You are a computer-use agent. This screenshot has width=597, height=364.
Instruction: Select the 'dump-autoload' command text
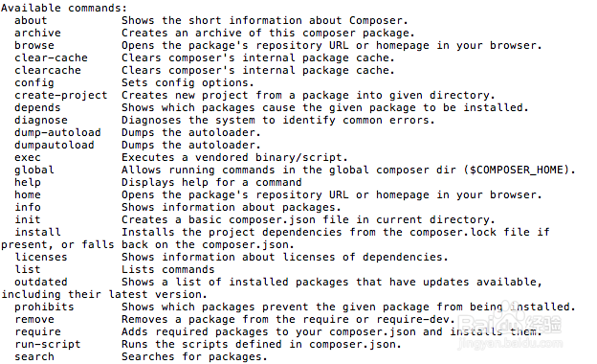point(57,132)
